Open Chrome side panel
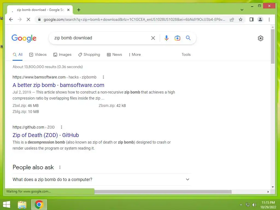Image resolution: width=280 pixels, height=210 pixels. pos(252,19)
